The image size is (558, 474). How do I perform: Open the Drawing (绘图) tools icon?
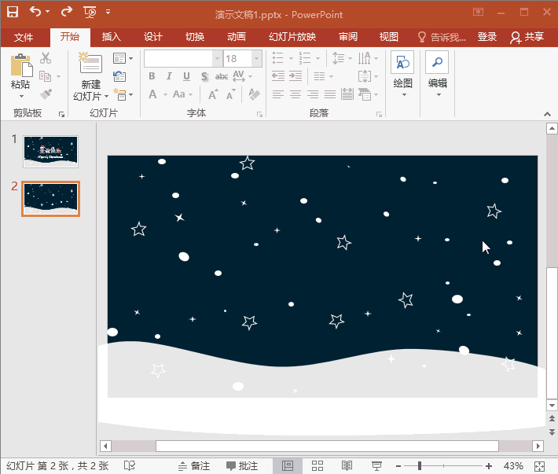(x=402, y=64)
